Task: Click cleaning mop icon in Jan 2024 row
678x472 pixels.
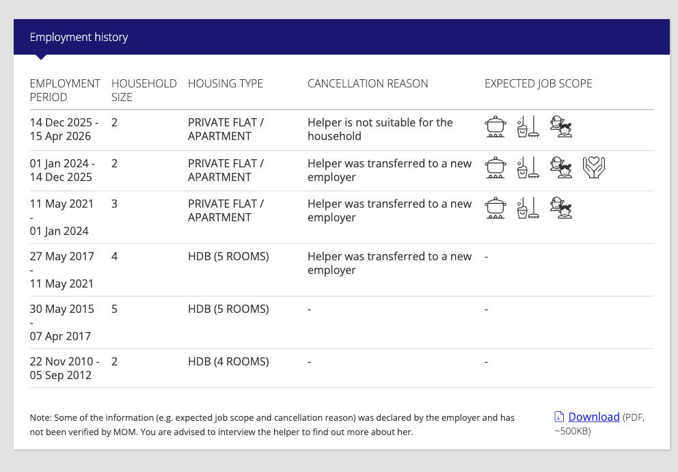Action: [528, 168]
